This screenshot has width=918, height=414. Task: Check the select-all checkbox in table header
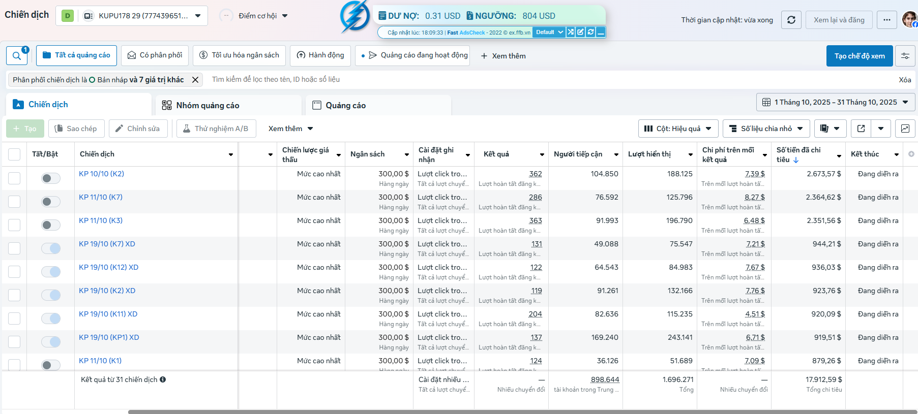(14, 154)
